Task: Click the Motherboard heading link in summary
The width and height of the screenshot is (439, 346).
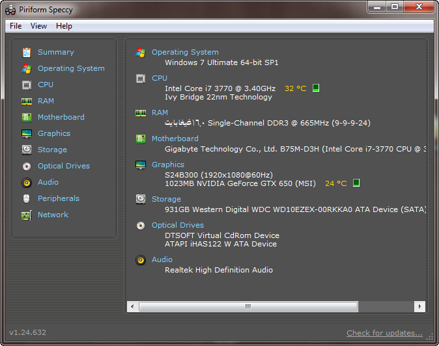Action: tap(175, 139)
